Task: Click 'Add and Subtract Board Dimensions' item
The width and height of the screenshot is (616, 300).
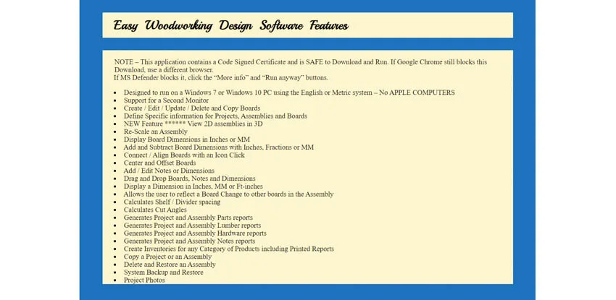Action: pyautogui.click(x=218, y=147)
